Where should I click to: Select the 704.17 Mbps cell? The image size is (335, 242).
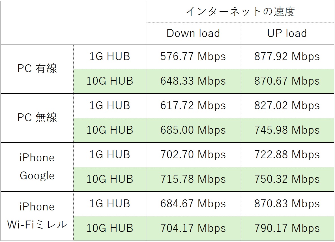[193, 228]
